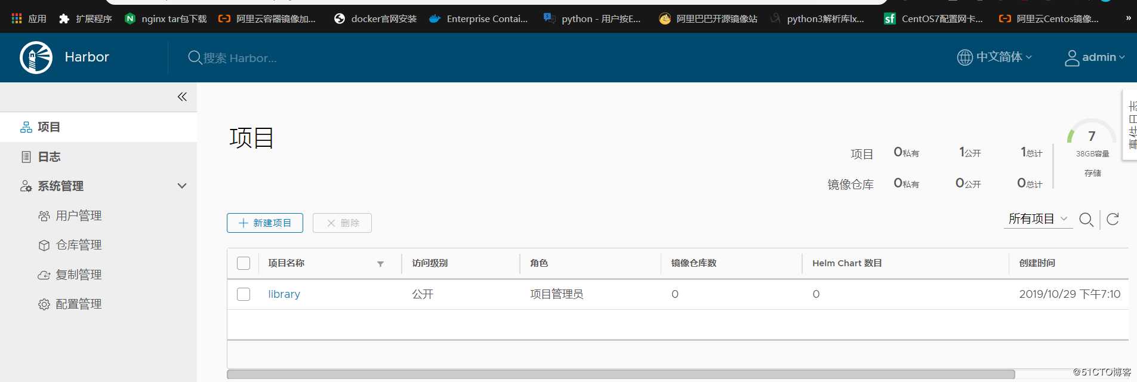Click the 删除 button

coord(342,223)
